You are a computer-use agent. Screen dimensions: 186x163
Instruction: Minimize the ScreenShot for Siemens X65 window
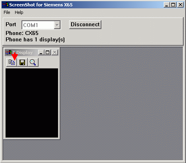pos(167,5)
